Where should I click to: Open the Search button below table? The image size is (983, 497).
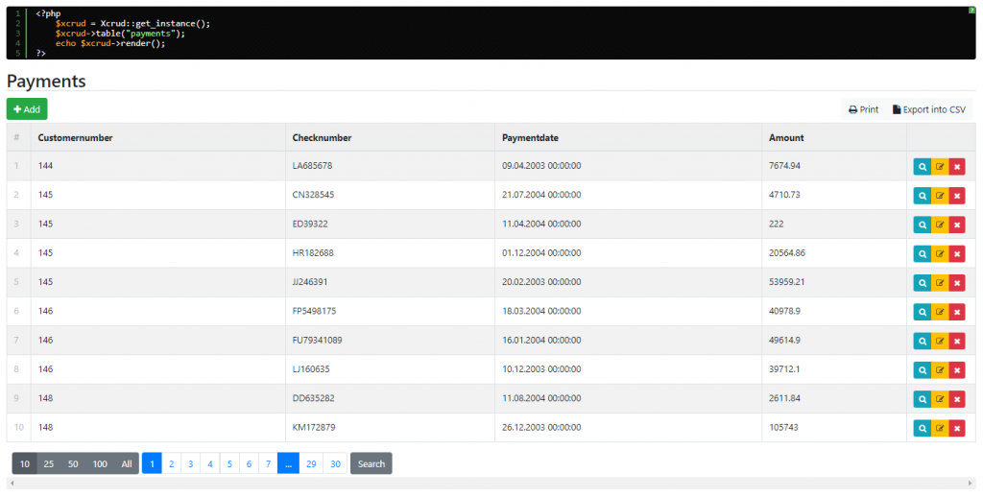pos(372,463)
